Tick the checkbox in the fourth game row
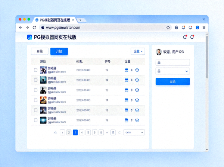 [x=35, y=100]
